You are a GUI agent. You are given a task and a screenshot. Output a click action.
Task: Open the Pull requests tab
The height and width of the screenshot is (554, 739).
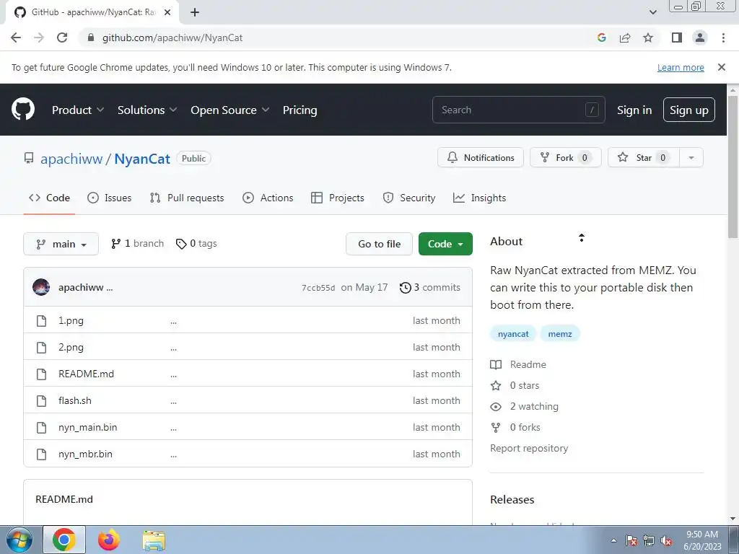[x=187, y=198]
